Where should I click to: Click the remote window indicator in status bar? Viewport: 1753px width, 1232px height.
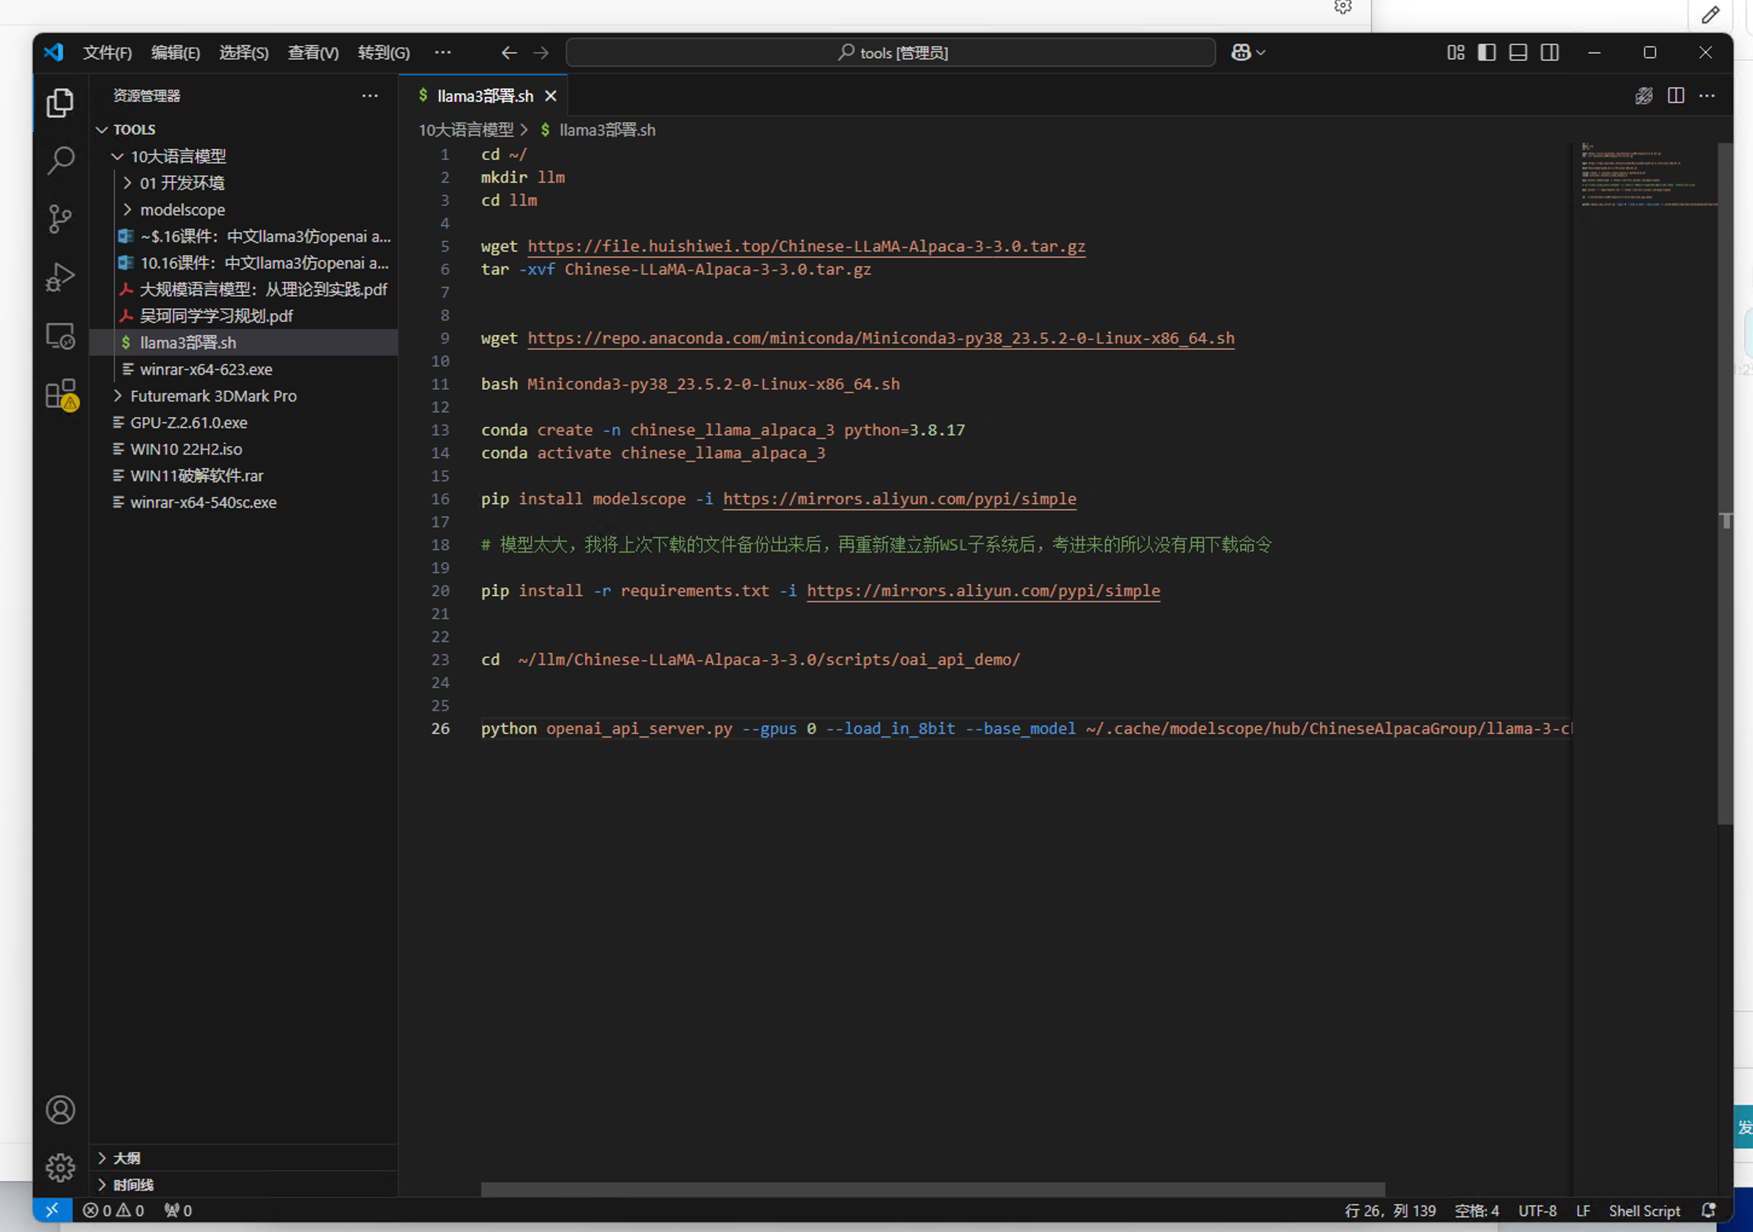52,1210
